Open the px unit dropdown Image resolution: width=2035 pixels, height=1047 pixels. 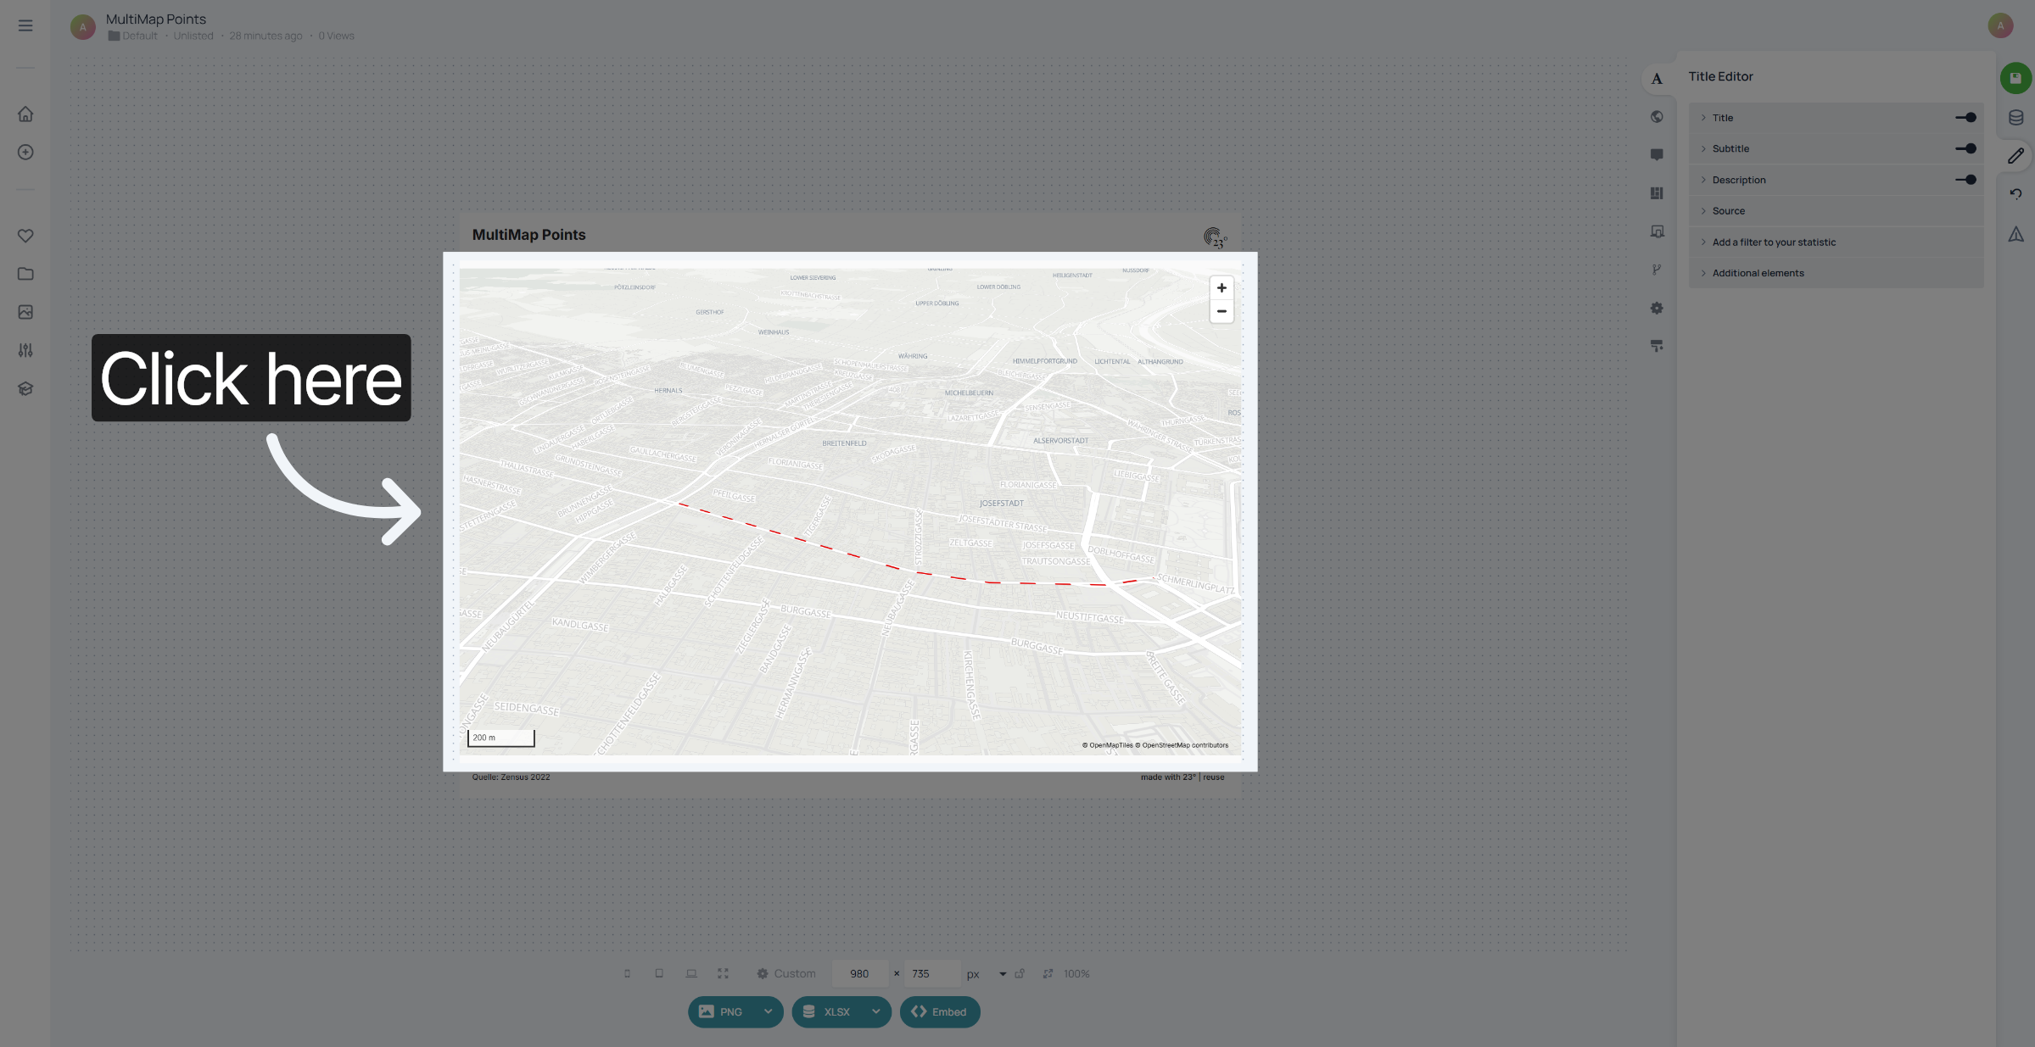pyautogui.click(x=1003, y=974)
